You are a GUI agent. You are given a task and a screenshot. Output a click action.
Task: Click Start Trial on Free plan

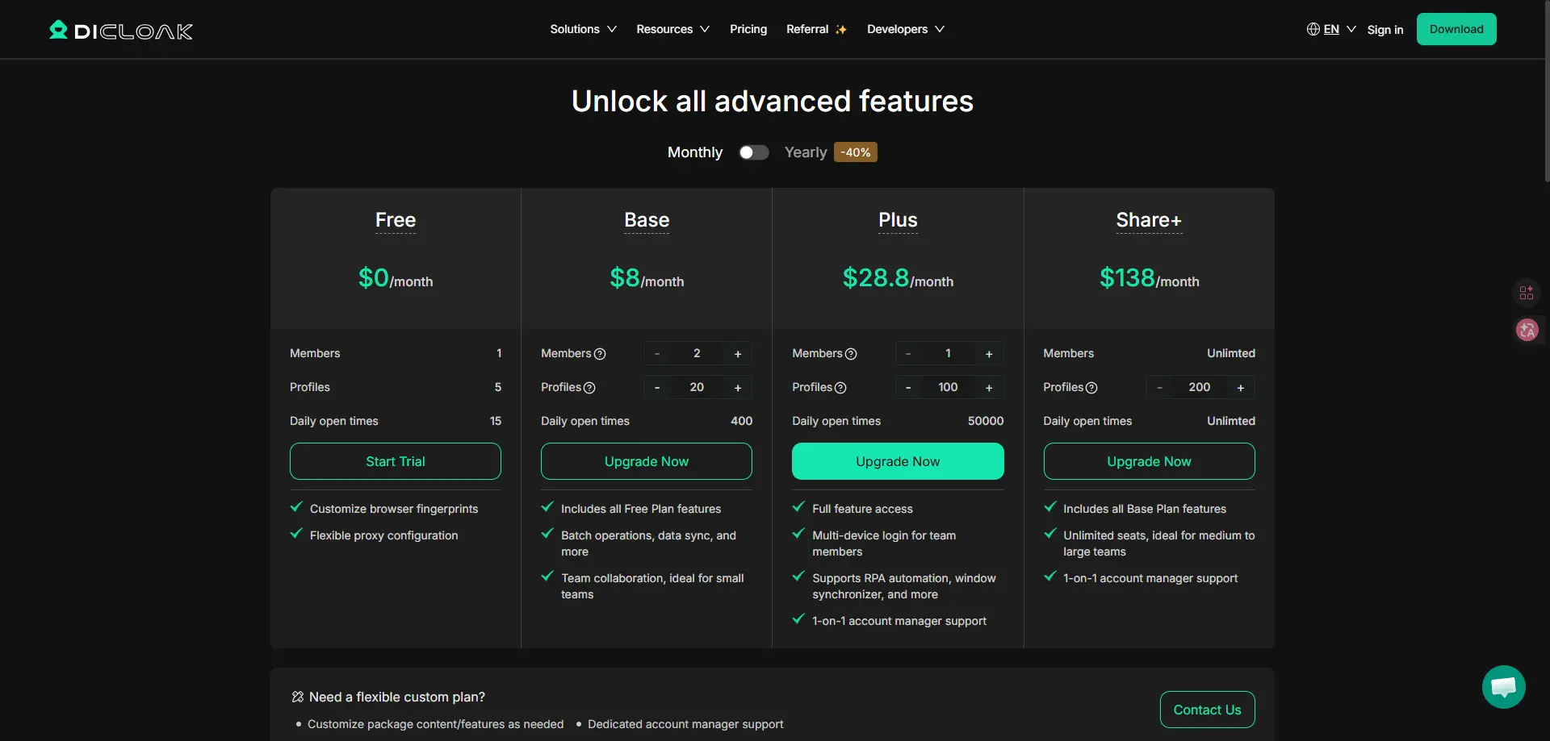pos(396,461)
